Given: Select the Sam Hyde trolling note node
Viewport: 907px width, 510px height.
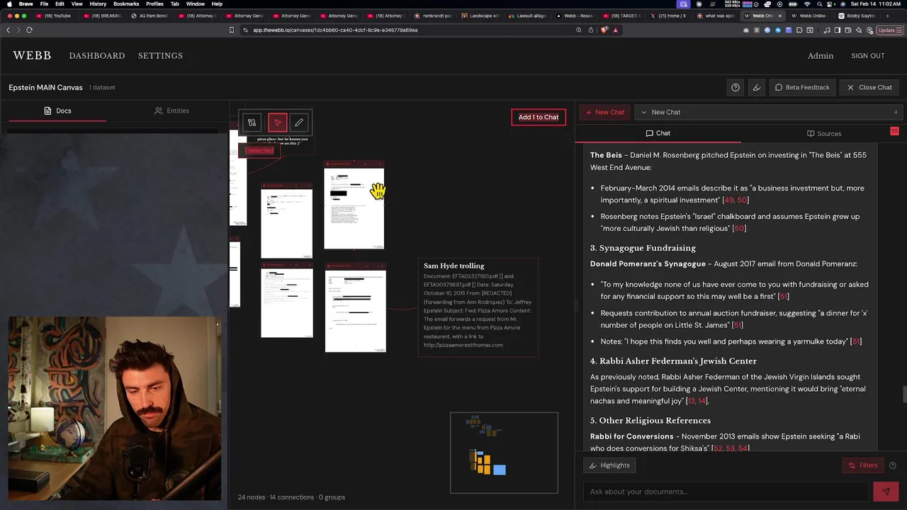Looking at the screenshot, I should (x=478, y=307).
